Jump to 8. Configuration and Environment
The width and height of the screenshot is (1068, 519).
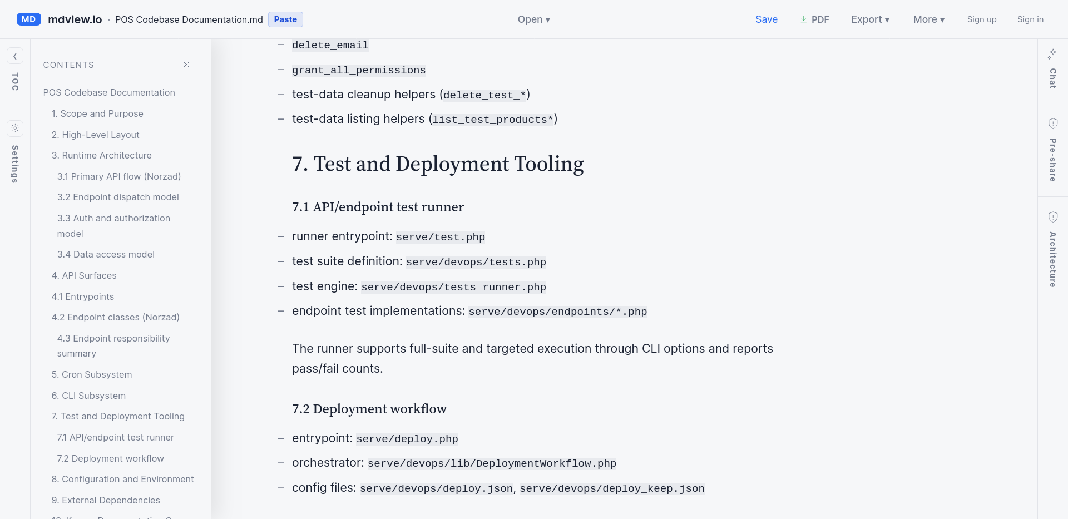pos(122,479)
